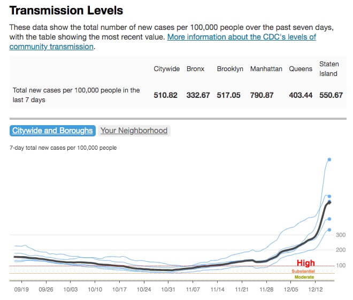Click the Staten Island column header
The height and width of the screenshot is (300, 353).
(328, 69)
